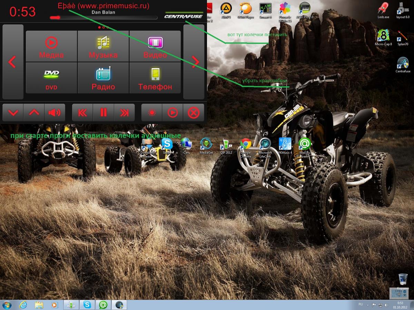Screen dimensions: 414x310
Task: Open the Медиа (Media) tile
Action: (x=51, y=46)
